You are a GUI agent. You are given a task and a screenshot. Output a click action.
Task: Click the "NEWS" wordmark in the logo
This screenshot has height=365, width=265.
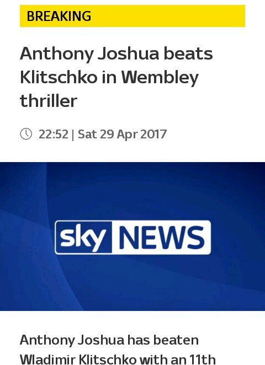(x=162, y=238)
